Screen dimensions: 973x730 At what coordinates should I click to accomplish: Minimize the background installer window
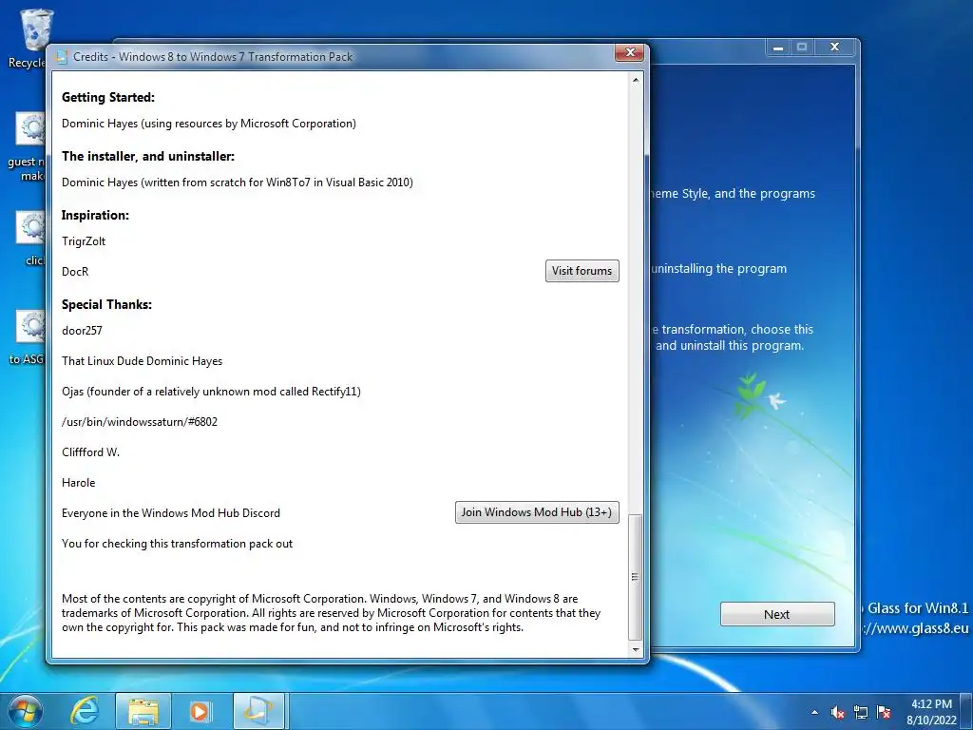(x=777, y=48)
